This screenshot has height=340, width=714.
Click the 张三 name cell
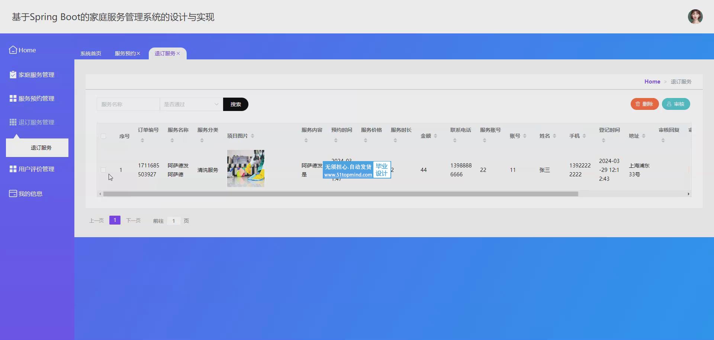click(x=545, y=170)
